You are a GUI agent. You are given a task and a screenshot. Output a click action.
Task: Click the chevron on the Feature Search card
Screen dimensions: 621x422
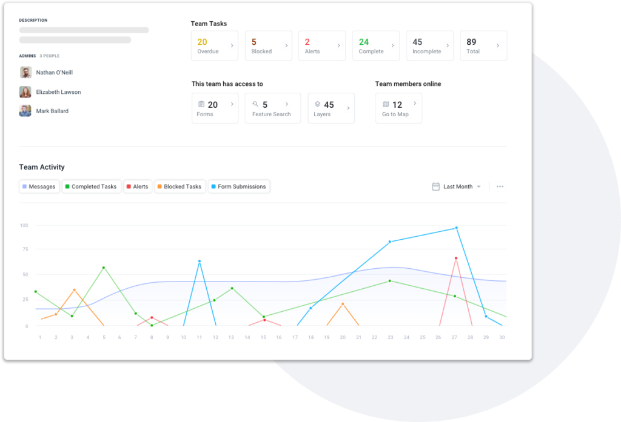[287, 104]
